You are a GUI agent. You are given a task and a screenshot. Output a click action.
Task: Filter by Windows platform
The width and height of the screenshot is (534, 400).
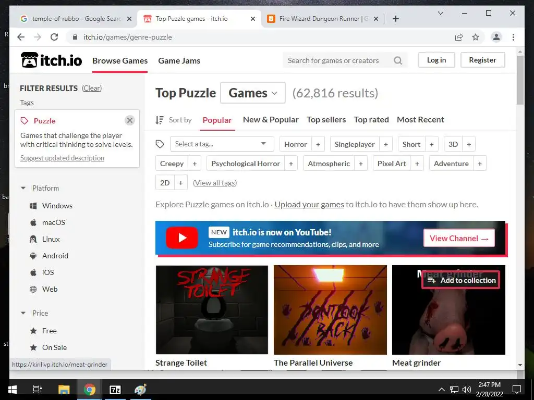[51, 206]
